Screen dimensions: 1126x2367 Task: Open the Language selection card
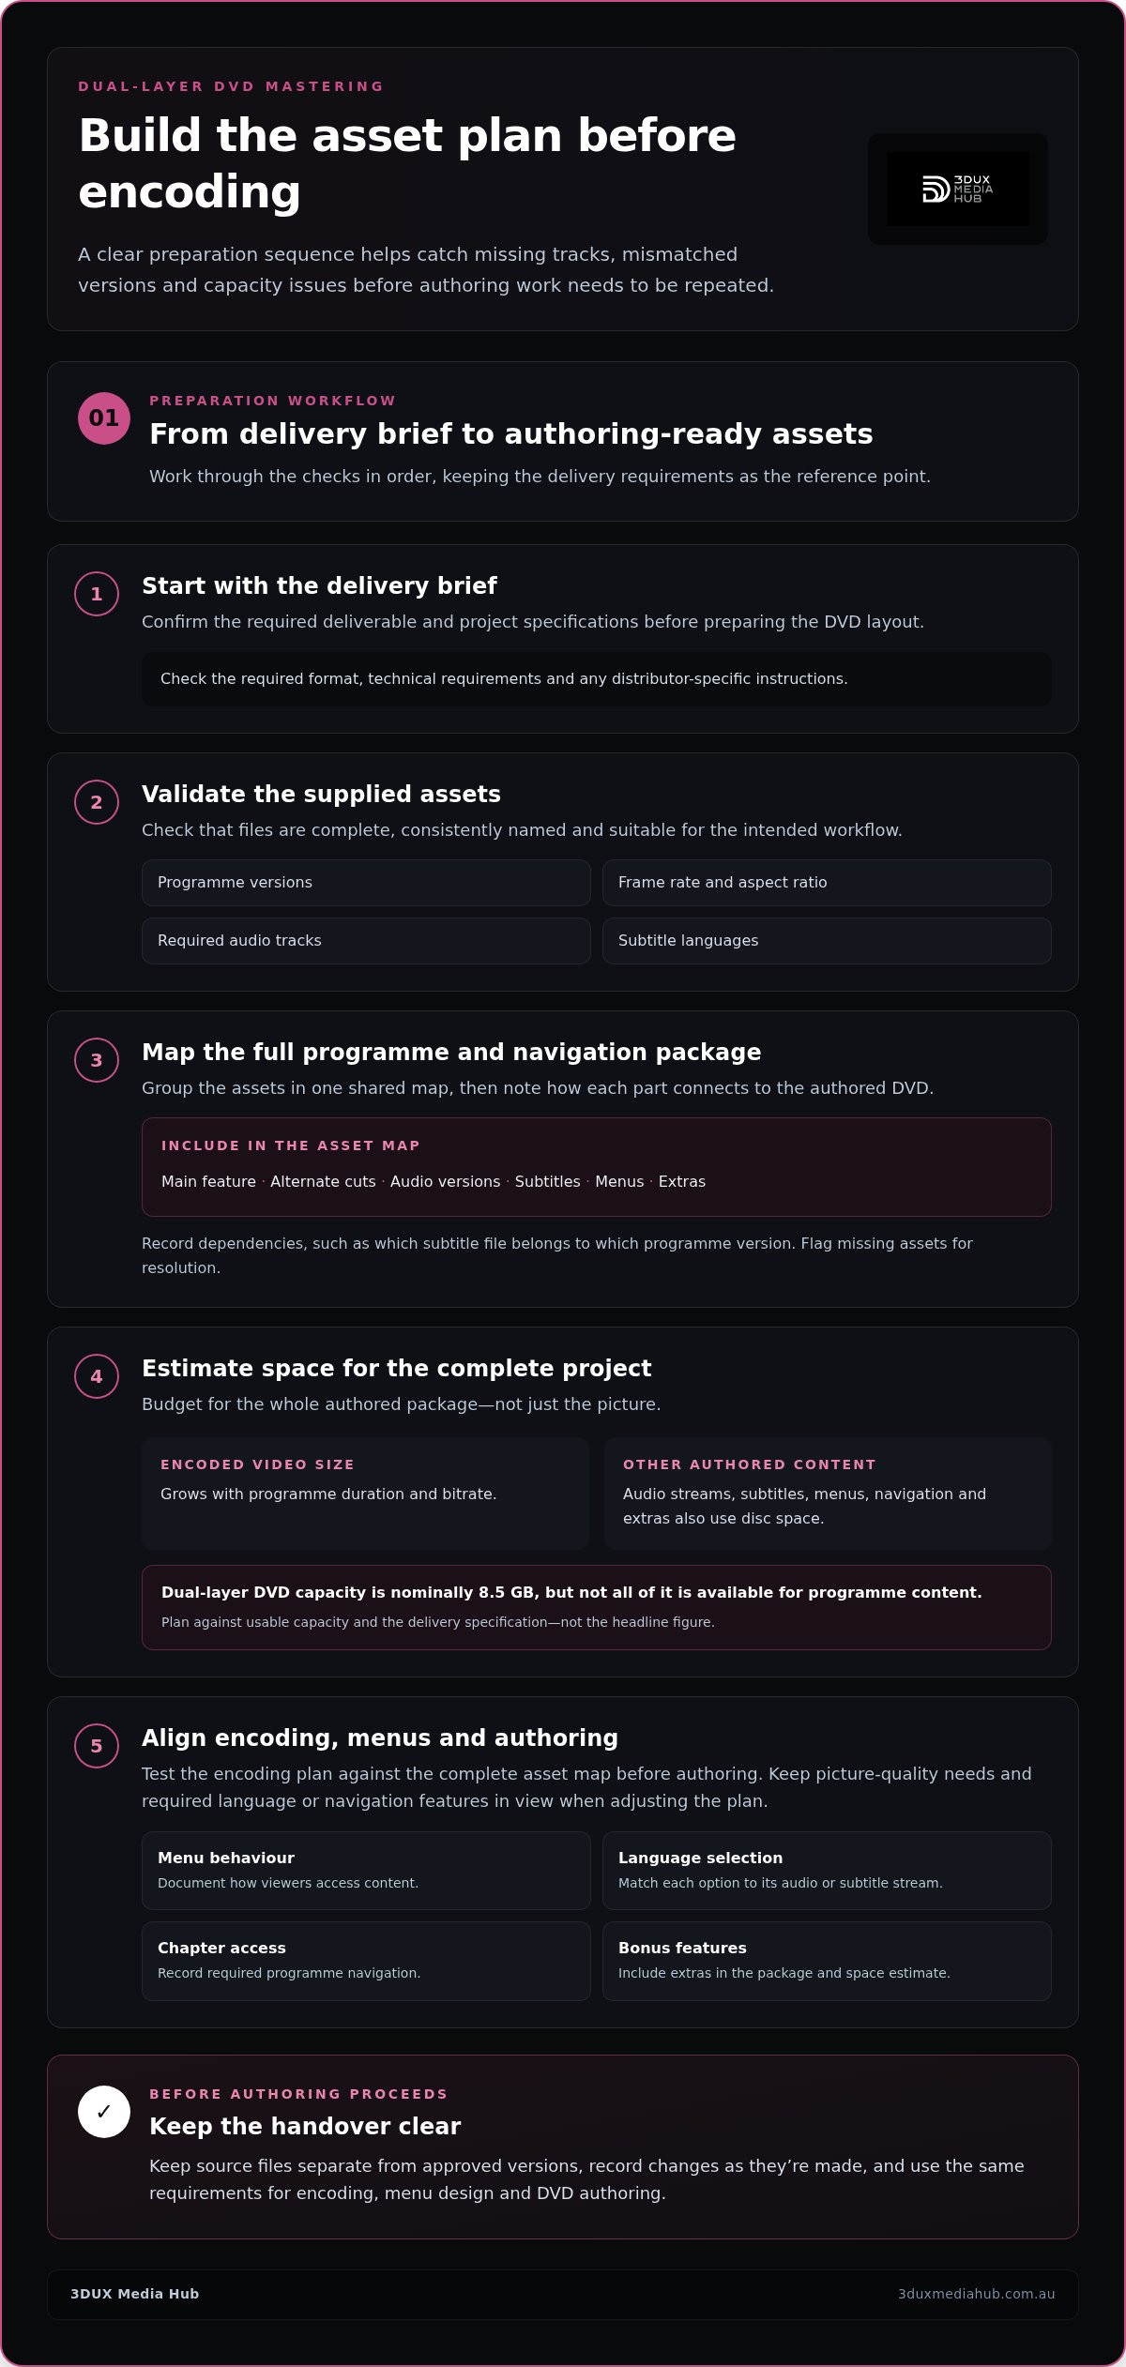tap(827, 1871)
